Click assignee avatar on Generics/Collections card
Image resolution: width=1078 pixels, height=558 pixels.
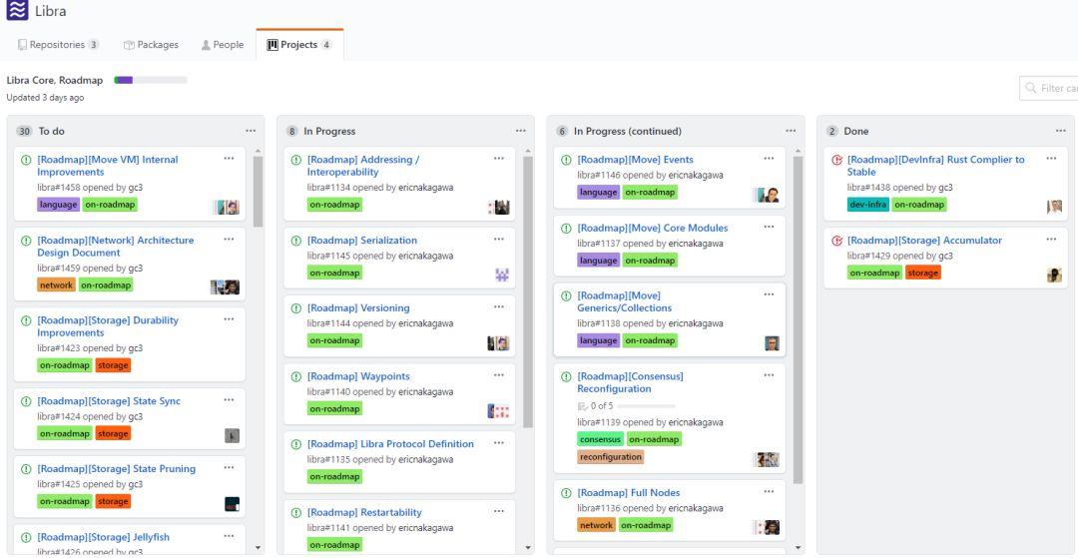pos(772,343)
